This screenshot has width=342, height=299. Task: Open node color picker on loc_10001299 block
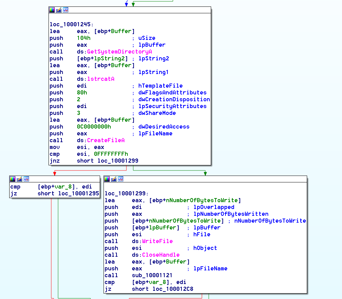click(x=107, y=179)
